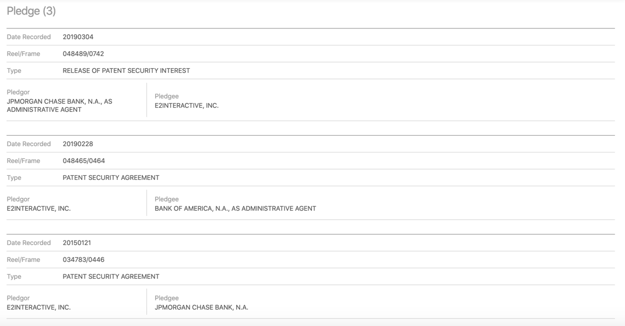
Task: Click reel/frame 048465/0464
Action: pos(83,161)
